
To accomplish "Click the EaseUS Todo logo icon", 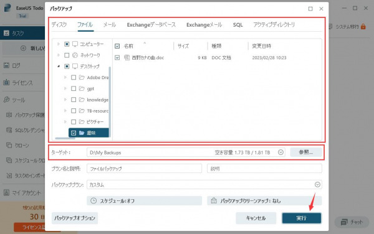I will coord(7,8).
